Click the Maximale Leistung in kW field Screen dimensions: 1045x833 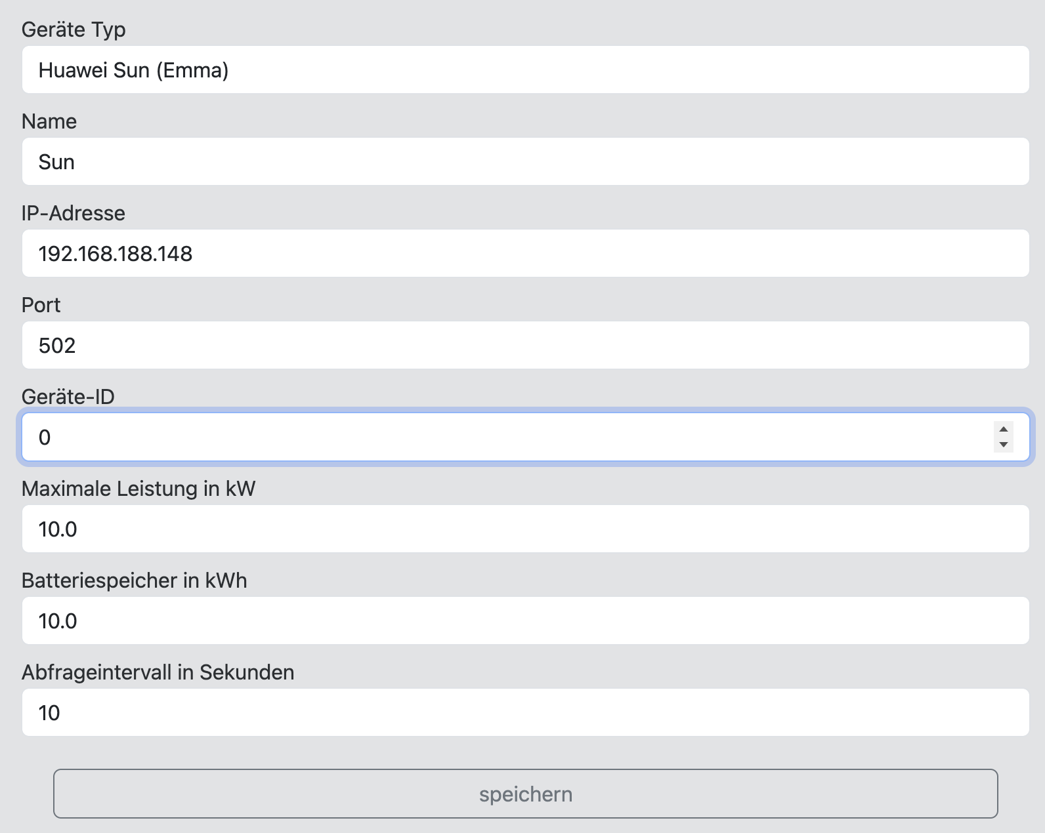(525, 529)
